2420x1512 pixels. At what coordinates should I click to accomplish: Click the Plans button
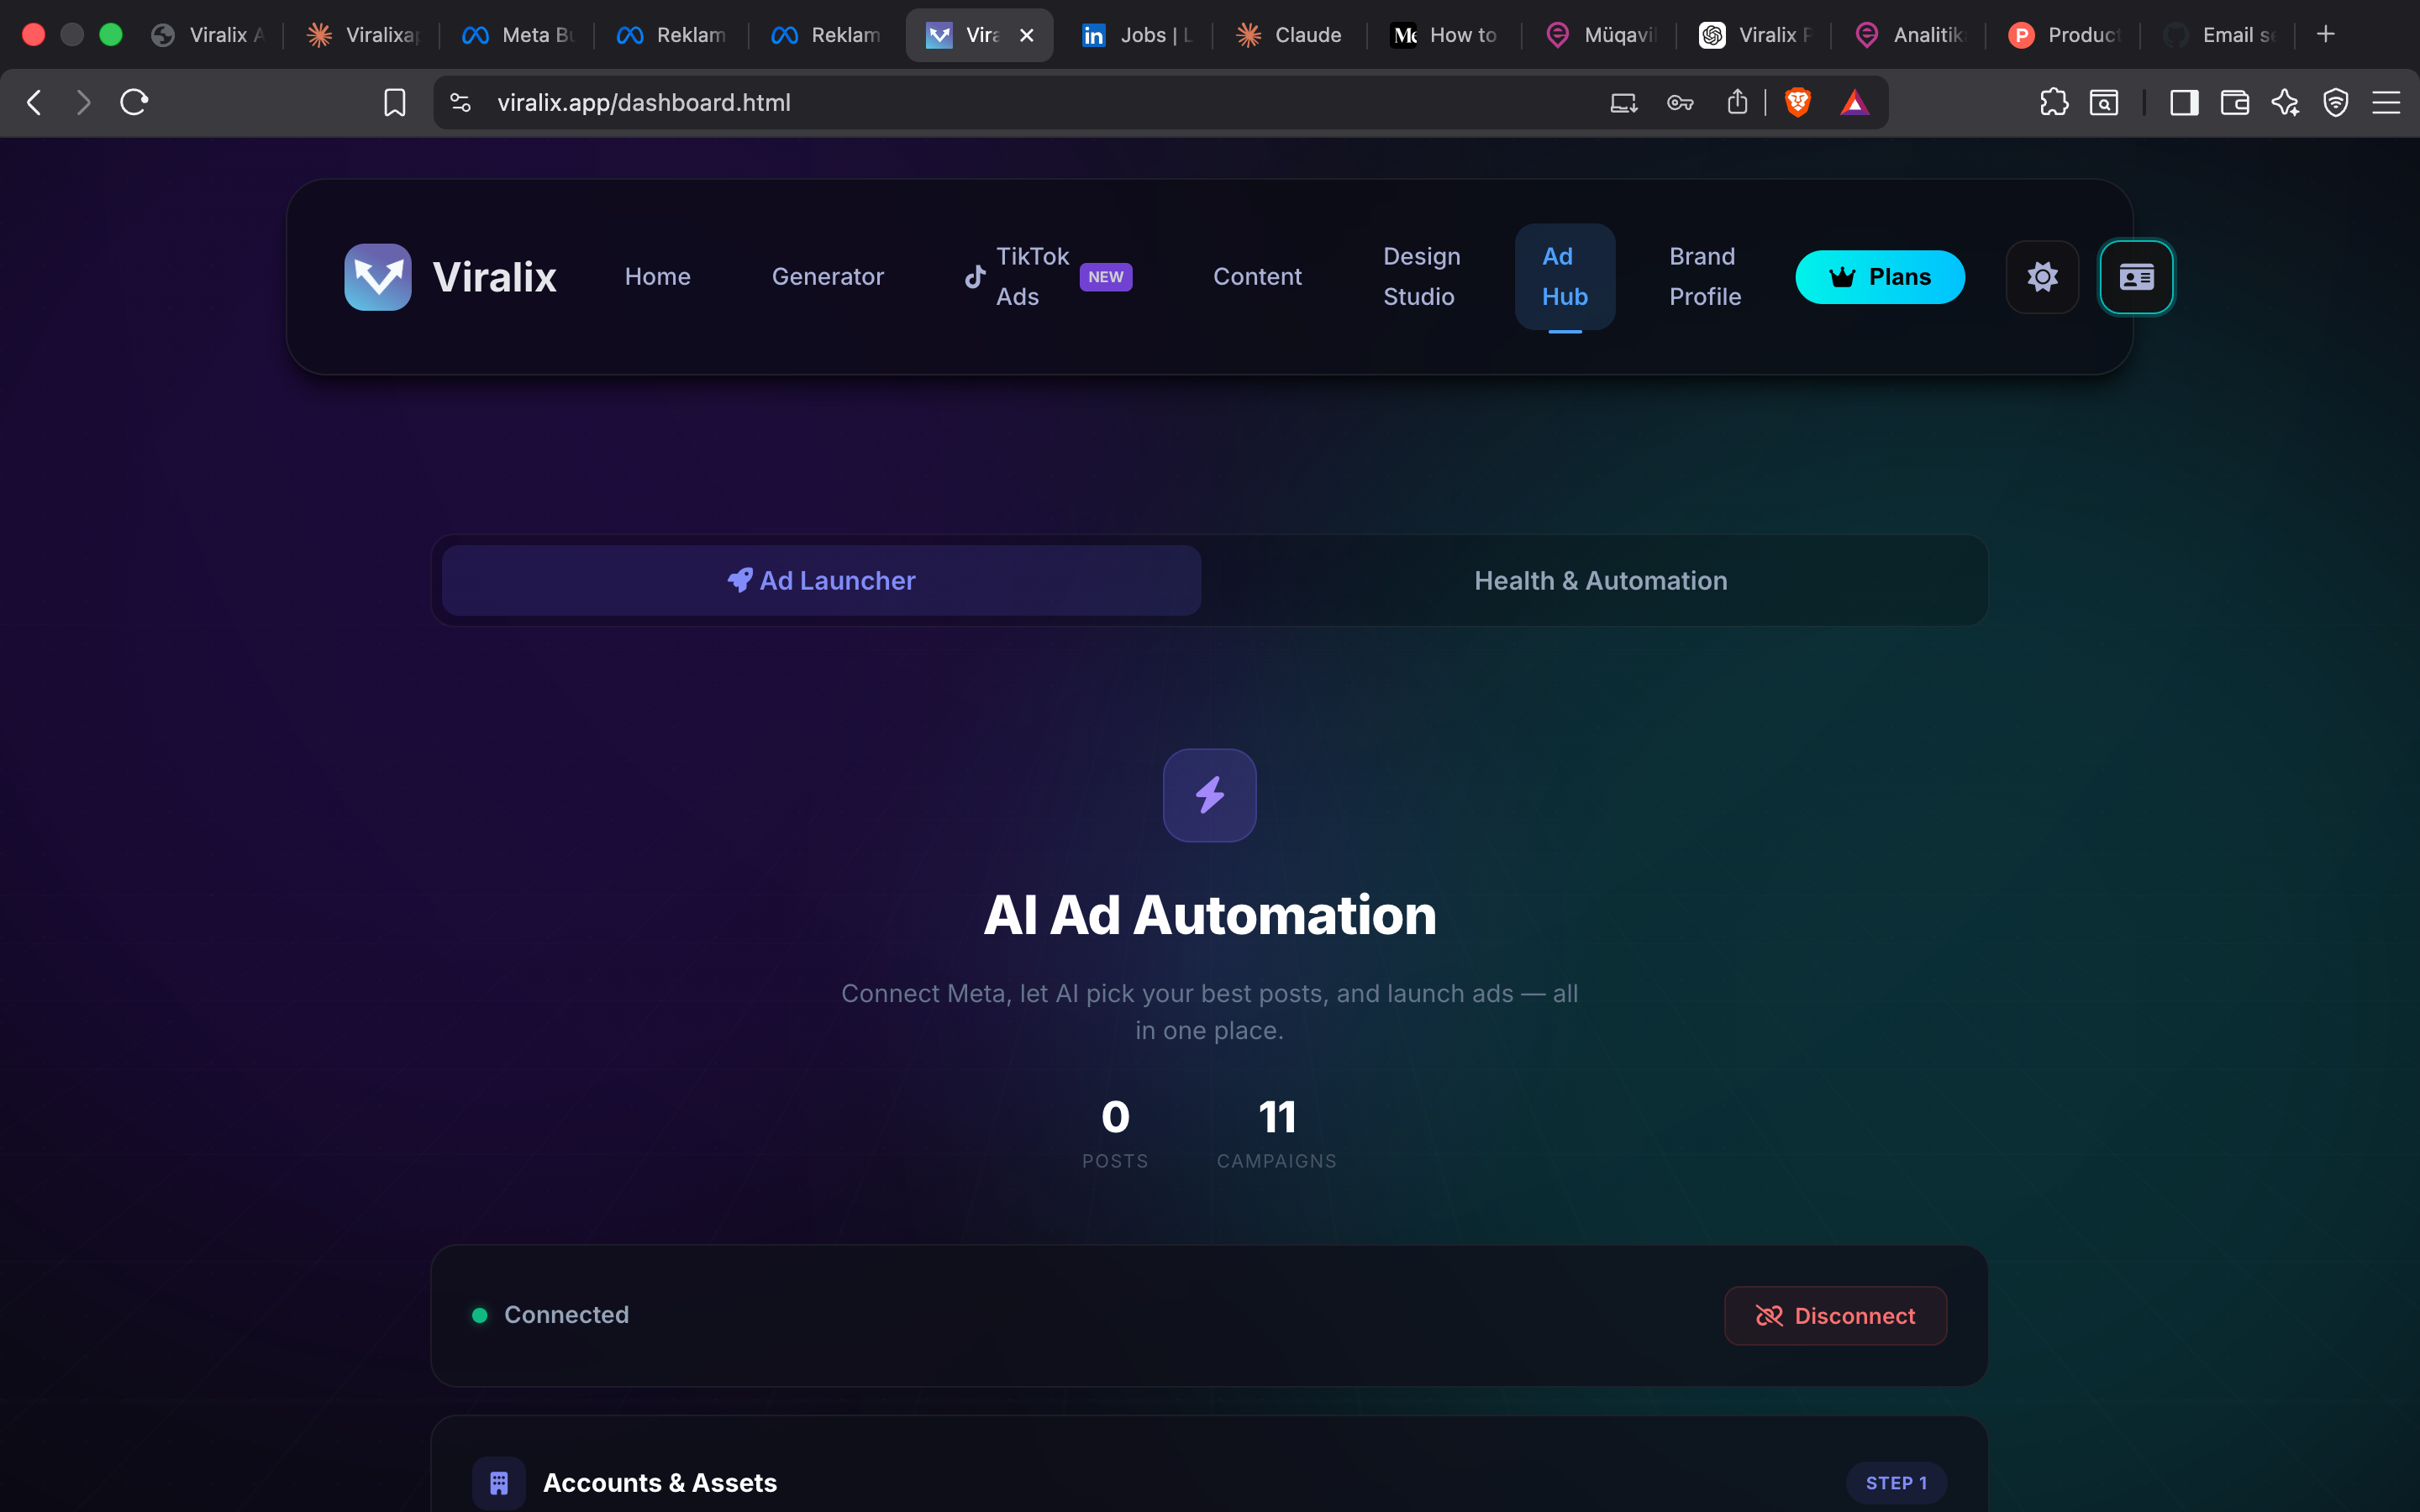(1879, 277)
